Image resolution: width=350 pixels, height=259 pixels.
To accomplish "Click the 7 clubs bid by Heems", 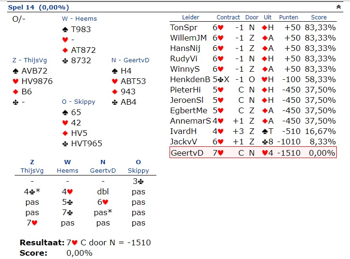I will [x=68, y=212].
